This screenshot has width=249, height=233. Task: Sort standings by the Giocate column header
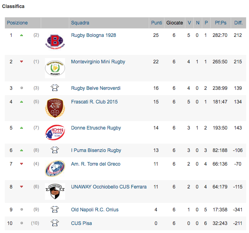click(x=175, y=23)
